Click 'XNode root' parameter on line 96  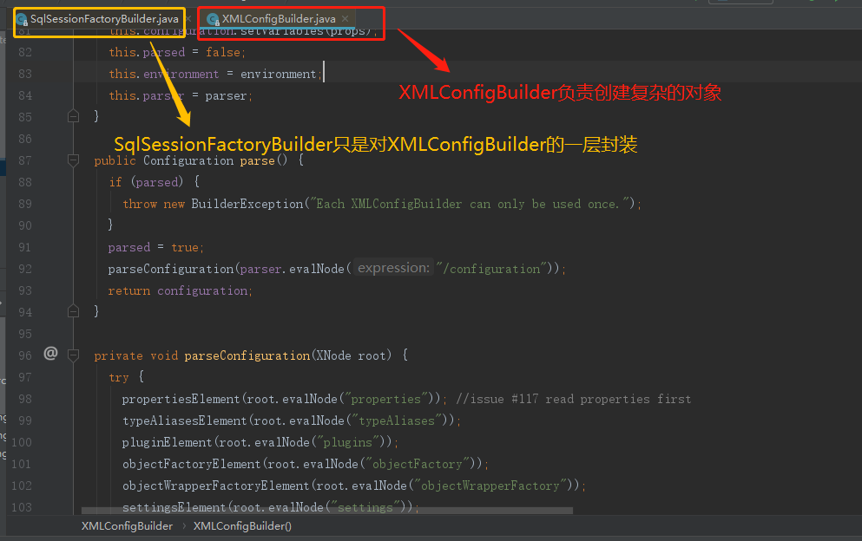[x=351, y=356]
